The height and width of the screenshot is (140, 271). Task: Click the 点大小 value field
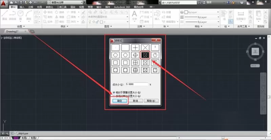pos(137,84)
